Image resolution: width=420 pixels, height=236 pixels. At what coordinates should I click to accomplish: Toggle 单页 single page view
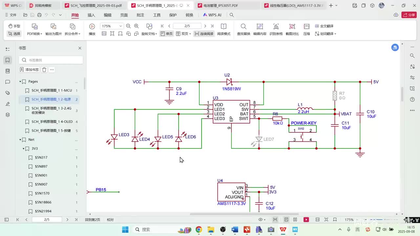[x=167, y=34]
